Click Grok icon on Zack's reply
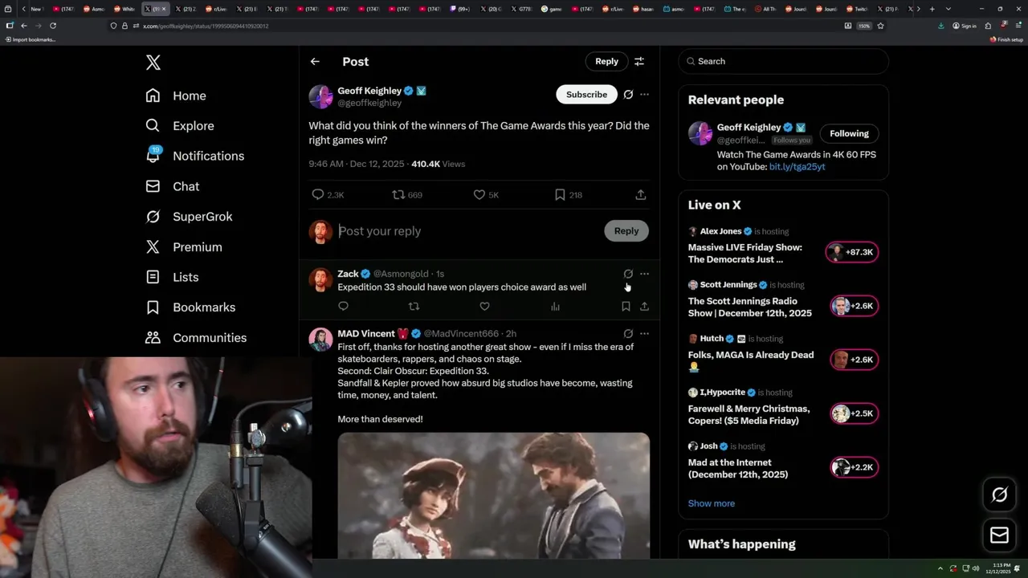The height and width of the screenshot is (578, 1028). [628, 274]
